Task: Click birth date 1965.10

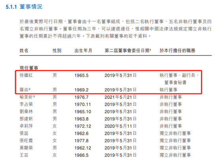Action: point(83,112)
